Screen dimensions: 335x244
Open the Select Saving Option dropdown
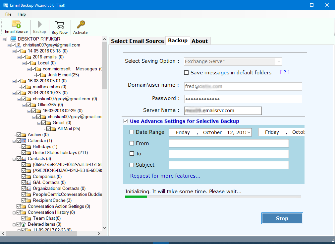click(x=279, y=61)
